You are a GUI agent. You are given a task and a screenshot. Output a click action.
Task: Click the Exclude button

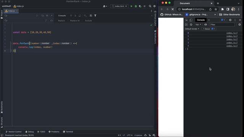(88, 21)
